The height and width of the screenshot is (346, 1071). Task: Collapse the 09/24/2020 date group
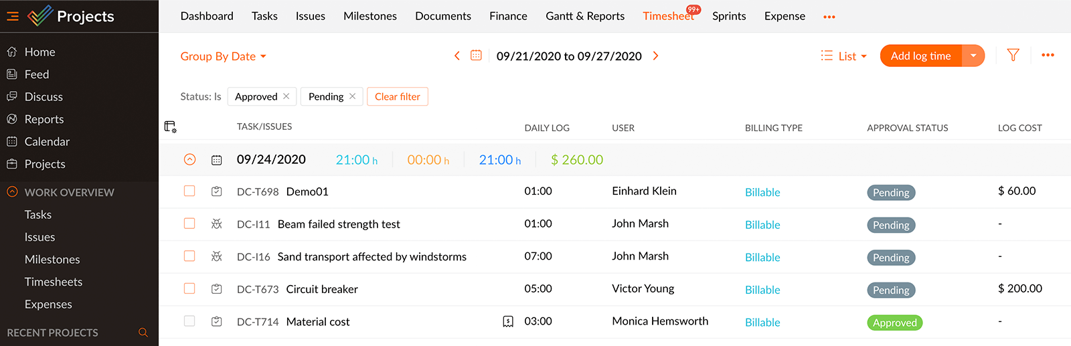point(189,159)
